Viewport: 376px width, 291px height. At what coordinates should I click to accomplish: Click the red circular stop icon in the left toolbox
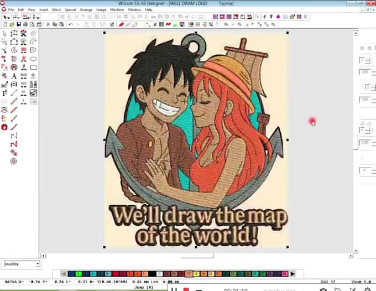point(4,127)
